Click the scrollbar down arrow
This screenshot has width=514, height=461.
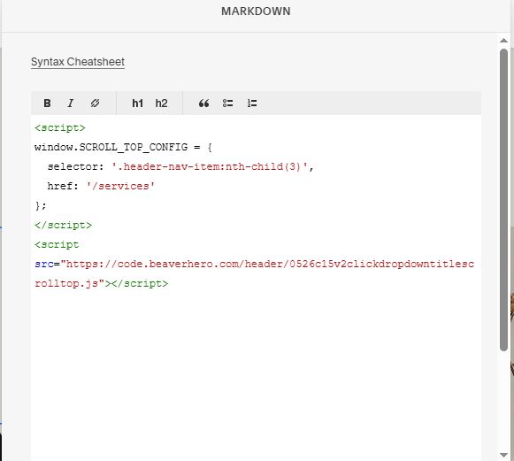(503, 455)
